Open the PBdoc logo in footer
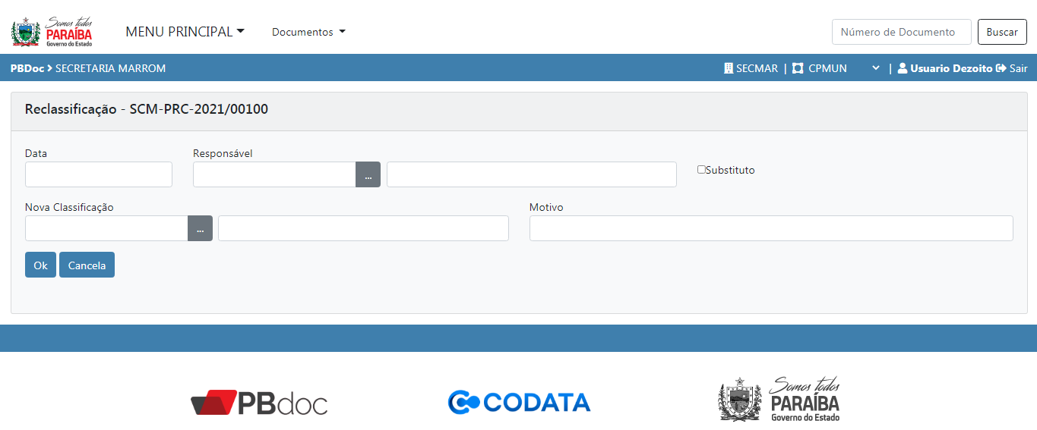 click(x=259, y=402)
